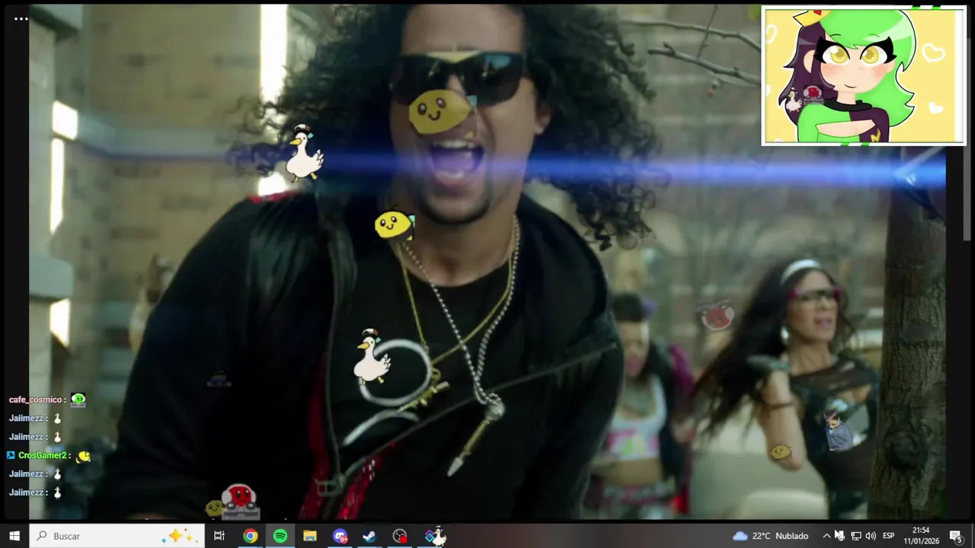This screenshot has height=548, width=975.
Task: Click the Buscar search field
Action: click(117, 536)
